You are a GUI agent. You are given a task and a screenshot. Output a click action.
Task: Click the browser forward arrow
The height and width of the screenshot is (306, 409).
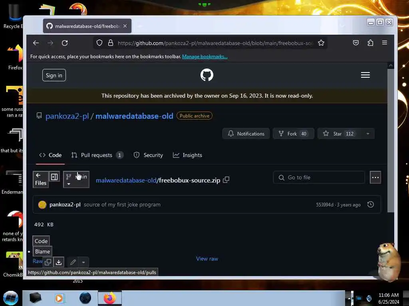pyautogui.click(x=50, y=43)
